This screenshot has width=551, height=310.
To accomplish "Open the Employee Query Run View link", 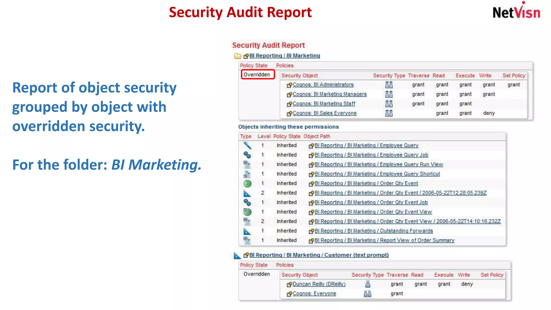I will click(x=379, y=164).
